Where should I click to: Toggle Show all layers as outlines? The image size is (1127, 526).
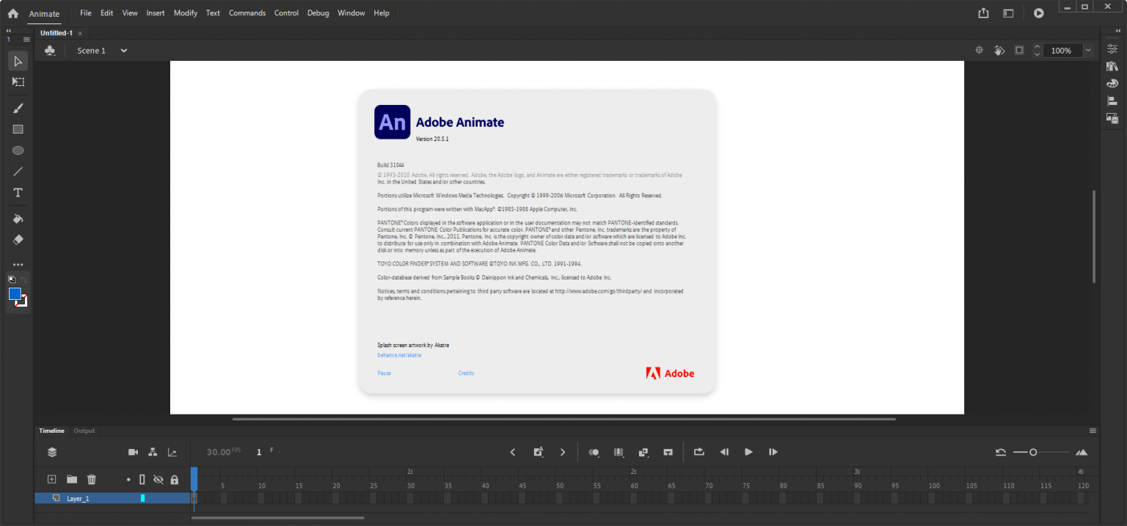click(142, 480)
